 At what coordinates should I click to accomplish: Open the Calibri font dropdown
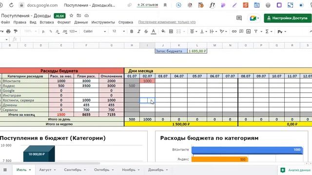95,31
